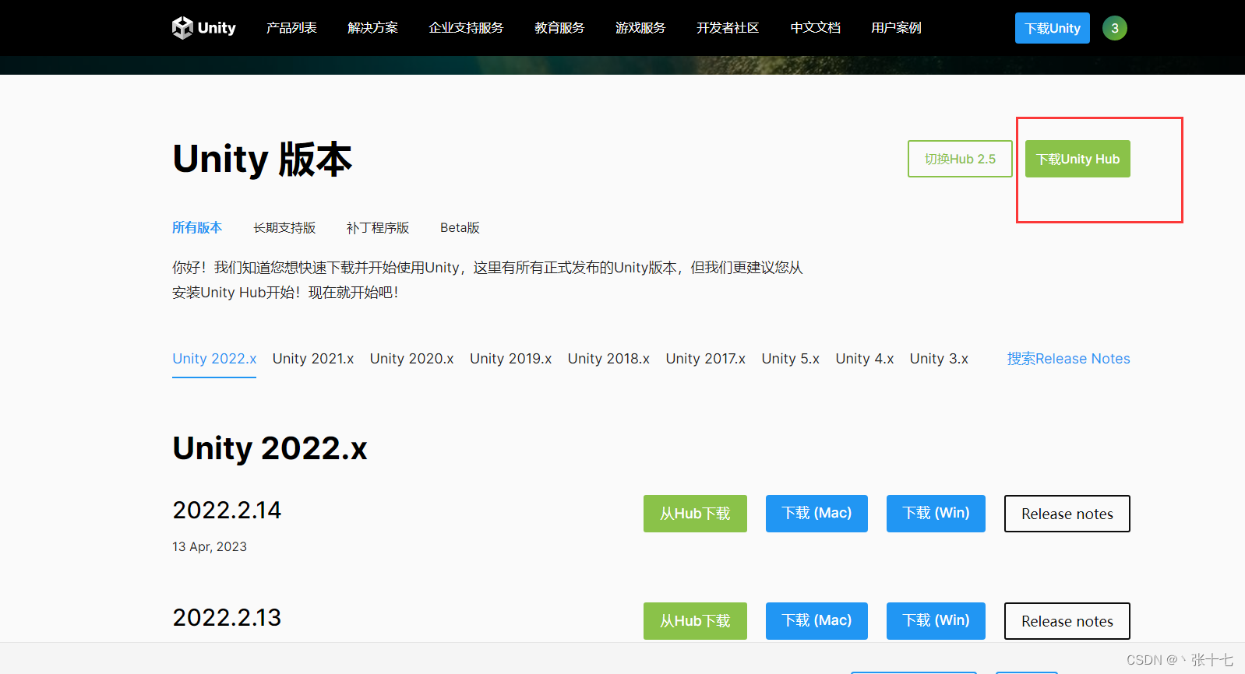Screen dimensions: 1245x674
Task: Open the 企业支持服务 menu
Action: (466, 28)
